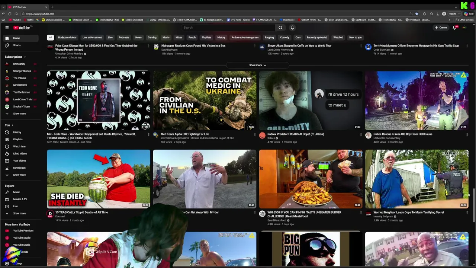Click the Search input field
The width and height of the screenshot is (476, 268).
coord(228,28)
